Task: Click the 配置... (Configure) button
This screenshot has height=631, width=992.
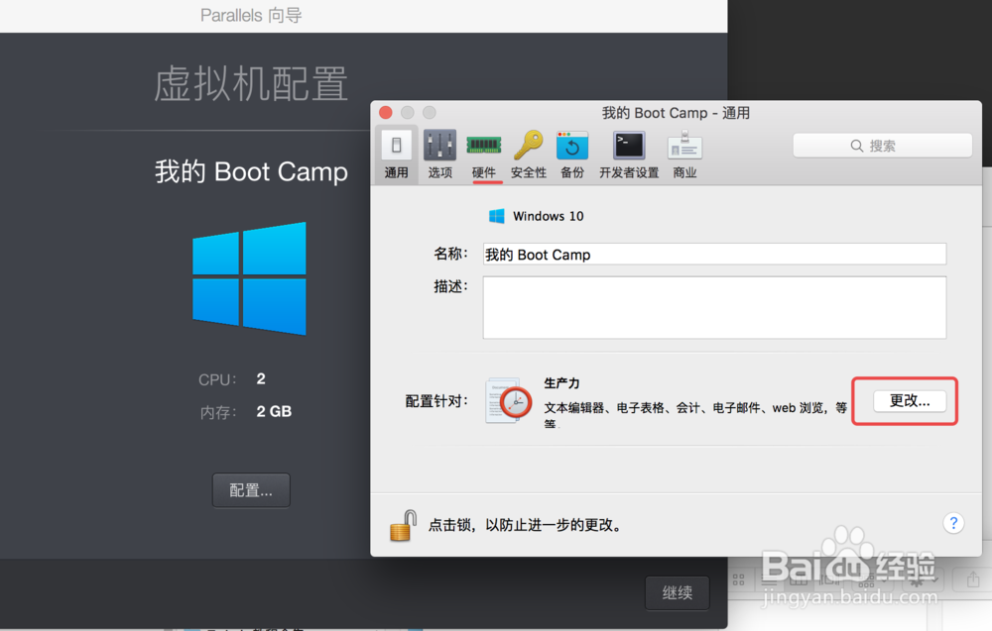Action: click(x=251, y=489)
